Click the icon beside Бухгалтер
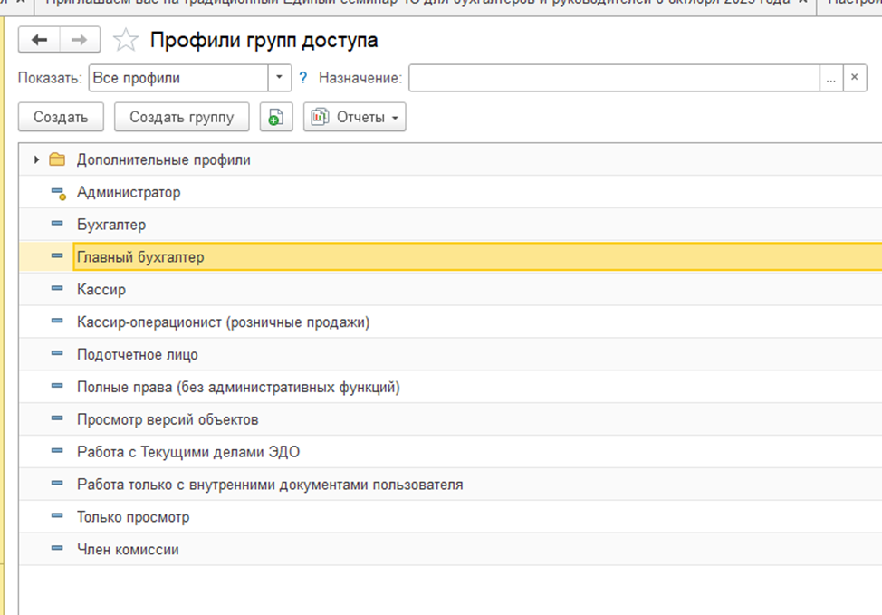 pos(57,224)
